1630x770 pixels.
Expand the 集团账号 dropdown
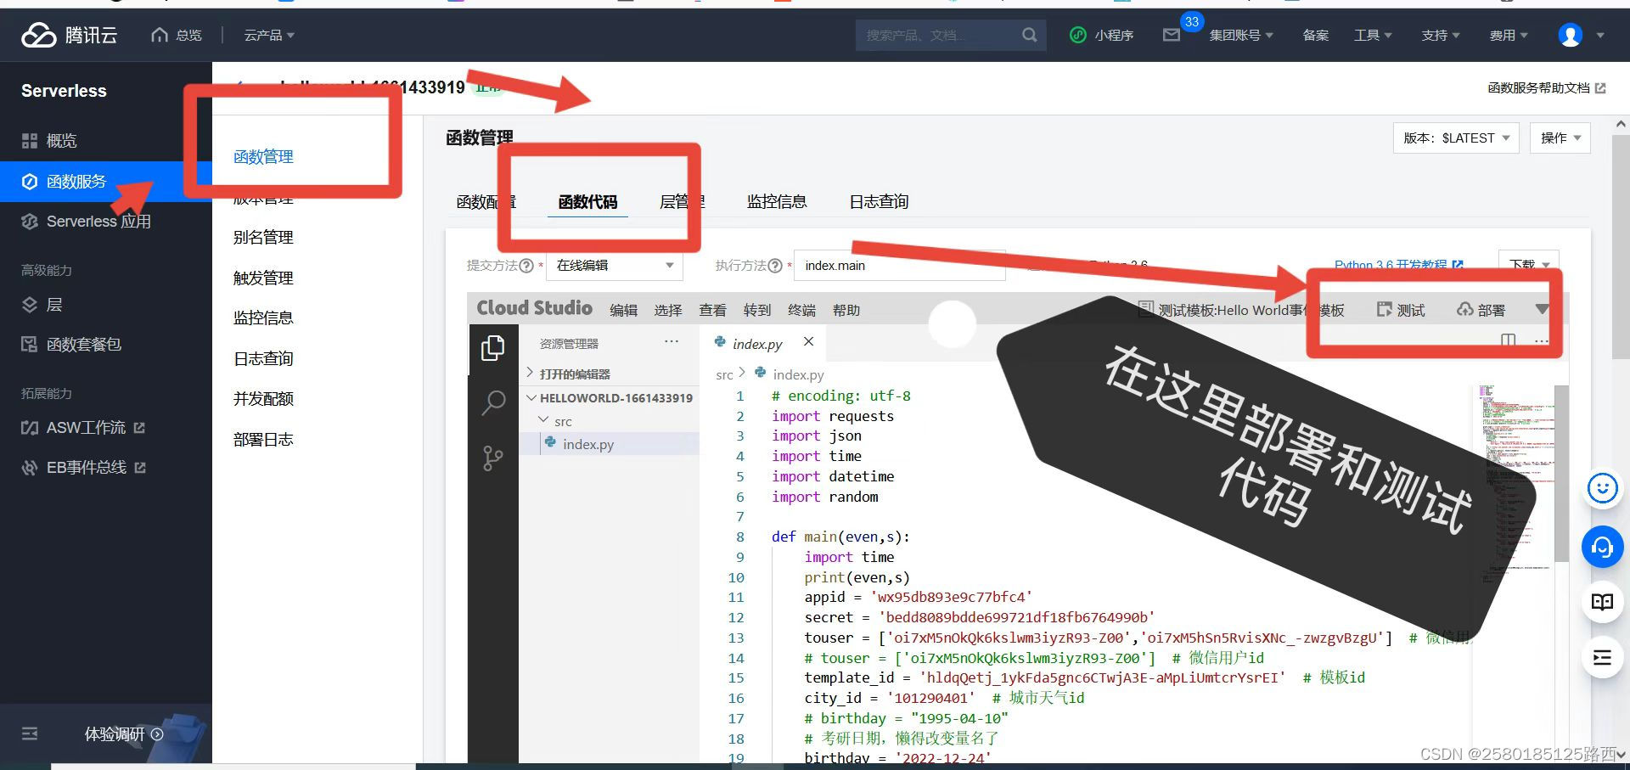click(x=1241, y=35)
